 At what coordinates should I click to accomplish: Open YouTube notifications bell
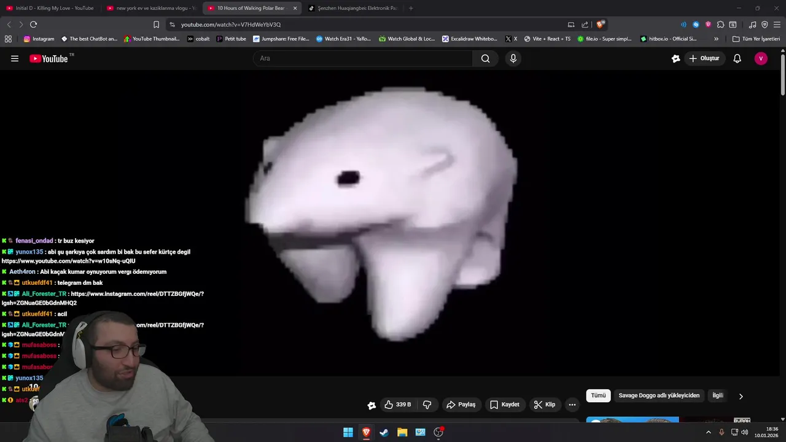[x=737, y=58]
